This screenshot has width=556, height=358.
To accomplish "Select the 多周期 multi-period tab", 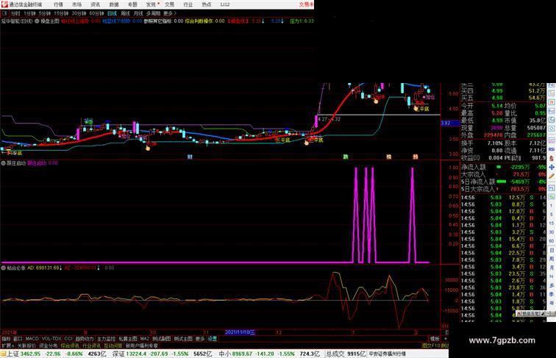I will pyautogui.click(x=153, y=13).
